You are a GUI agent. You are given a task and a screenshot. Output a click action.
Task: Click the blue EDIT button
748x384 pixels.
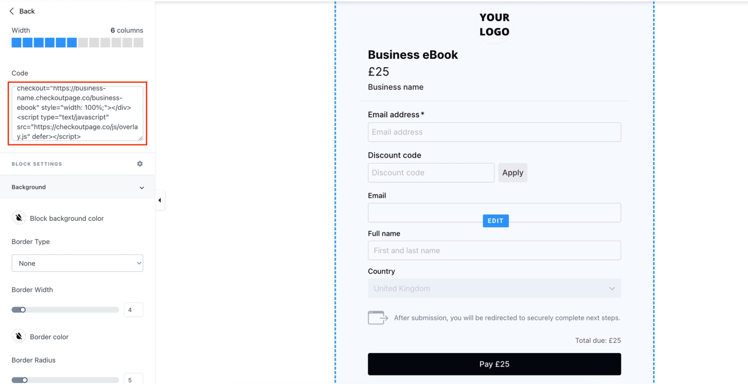click(x=495, y=221)
